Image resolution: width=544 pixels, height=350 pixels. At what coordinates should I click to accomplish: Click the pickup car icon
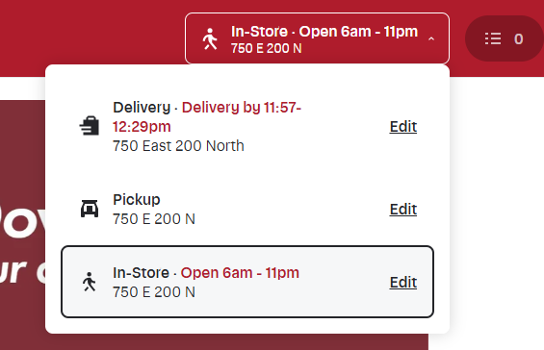[x=90, y=209]
